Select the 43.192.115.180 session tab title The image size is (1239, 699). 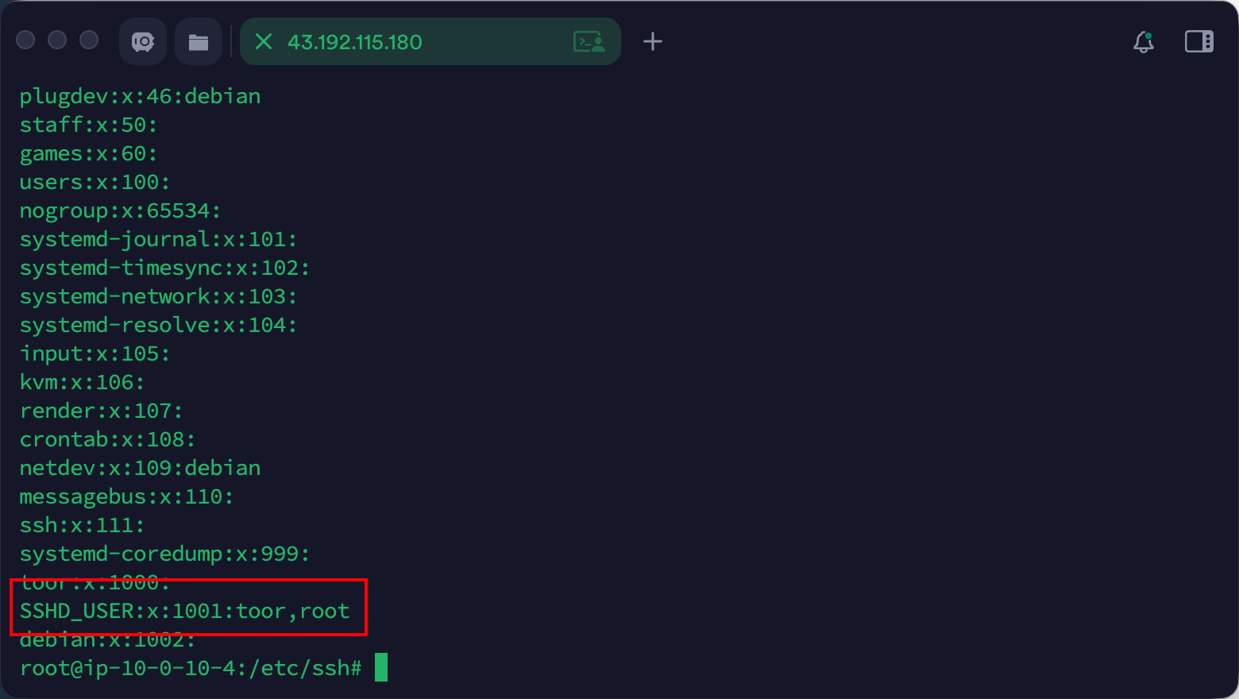coord(354,42)
